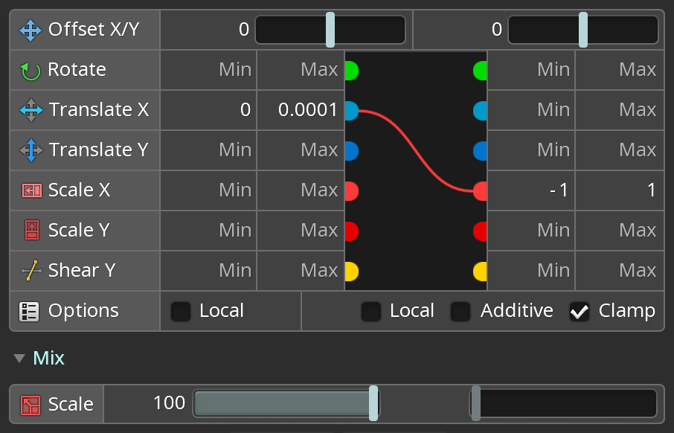Click the right Scale X min field -1
This screenshot has height=433, width=674.
[x=557, y=190]
